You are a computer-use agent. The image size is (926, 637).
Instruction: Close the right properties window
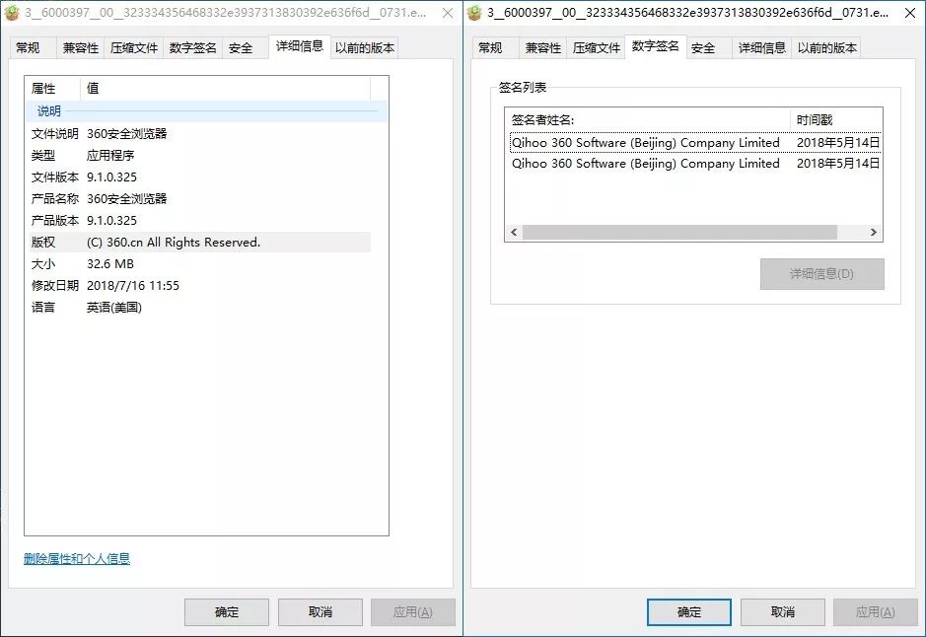(x=910, y=13)
